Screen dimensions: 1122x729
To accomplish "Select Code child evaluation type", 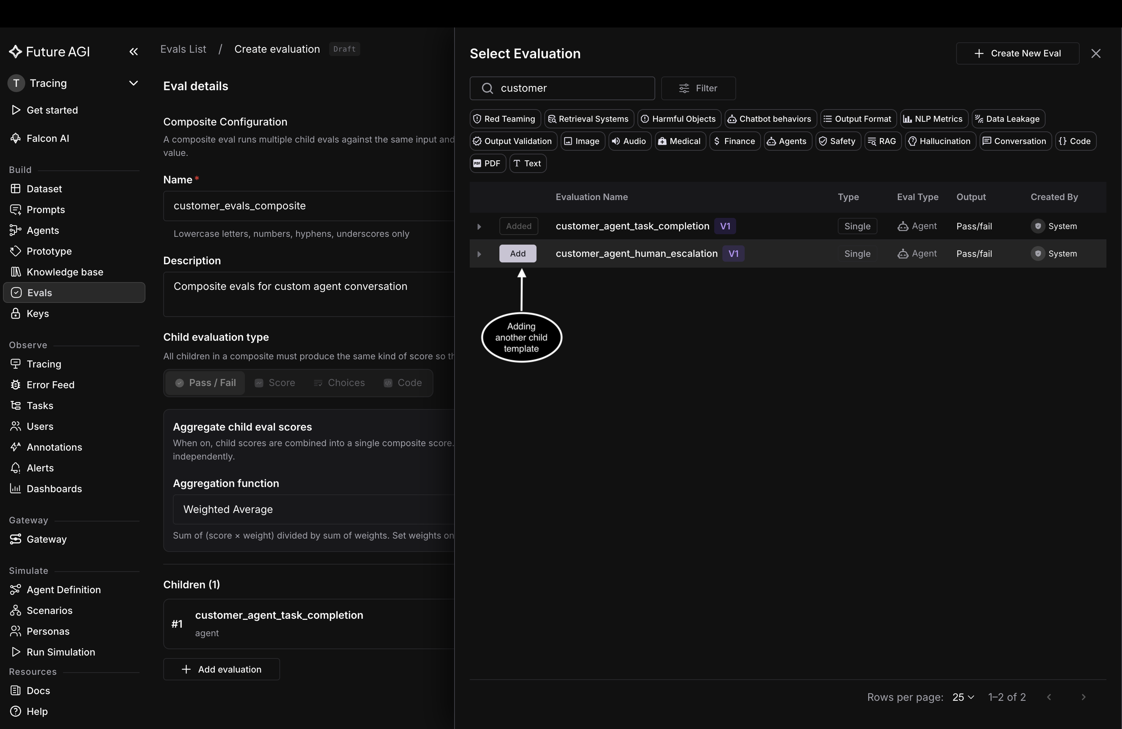I will pyautogui.click(x=403, y=382).
